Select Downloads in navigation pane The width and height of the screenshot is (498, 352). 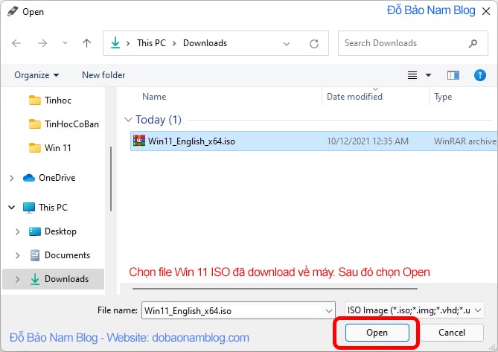59,279
